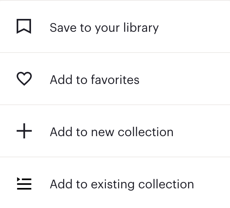The image size is (230, 208).
Task: Choose Add to favorites
Action: (115, 79)
